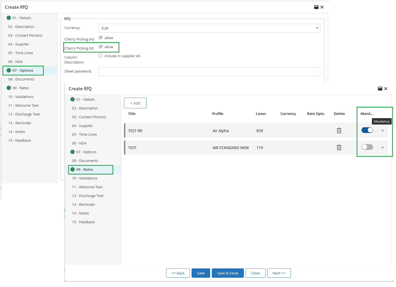This screenshot has height=287, width=396.
Task: Open 06 - NDA in back window
Action: click(15, 62)
